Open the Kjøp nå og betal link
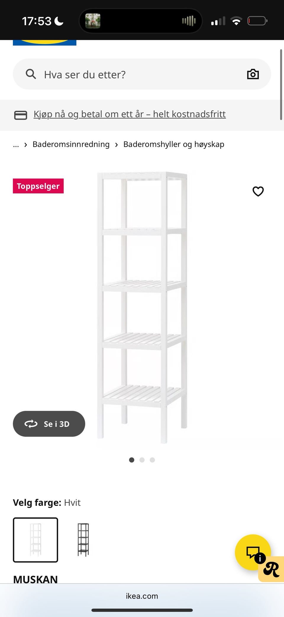The height and width of the screenshot is (617, 284). [x=130, y=114]
